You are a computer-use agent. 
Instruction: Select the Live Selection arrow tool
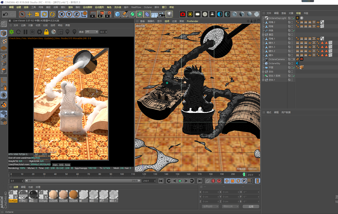point(22,14)
